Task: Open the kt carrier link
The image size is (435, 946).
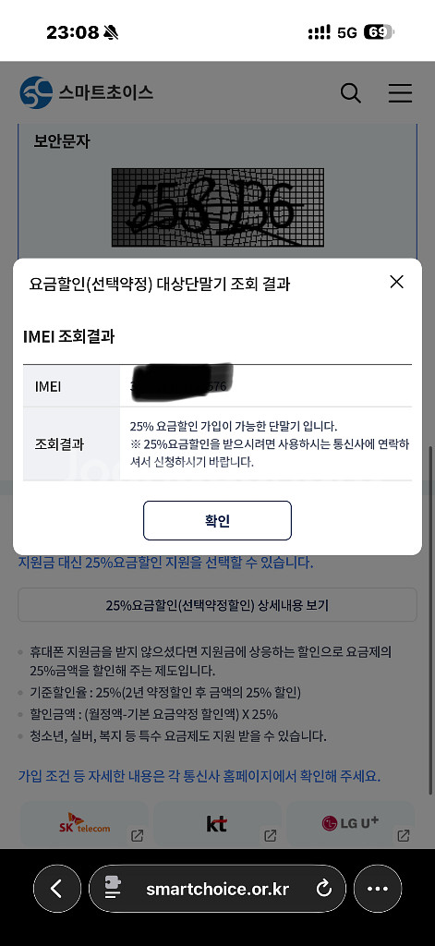Action: pyautogui.click(x=217, y=824)
